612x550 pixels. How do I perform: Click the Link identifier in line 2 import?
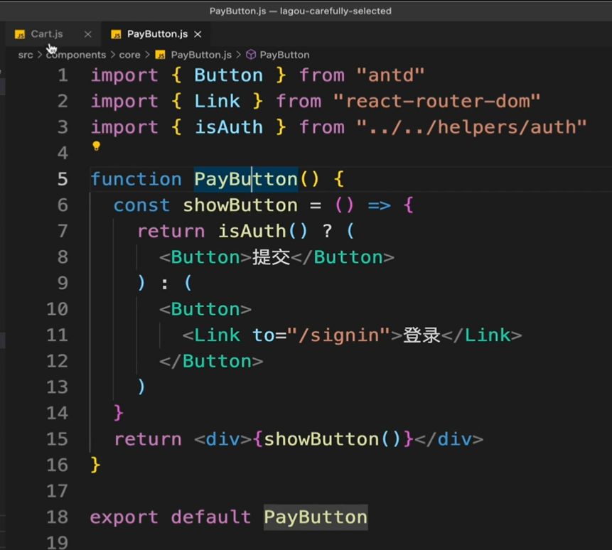click(217, 101)
